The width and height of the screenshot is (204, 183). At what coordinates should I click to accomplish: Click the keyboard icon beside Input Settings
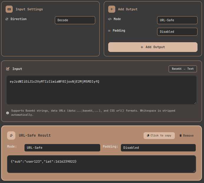[9, 9]
